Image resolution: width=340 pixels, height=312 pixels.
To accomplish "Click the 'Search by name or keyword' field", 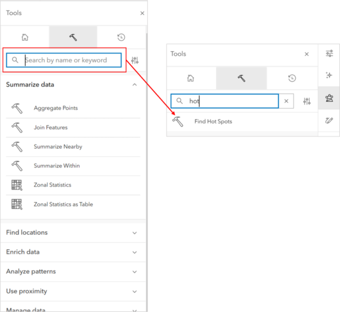I will pos(64,60).
